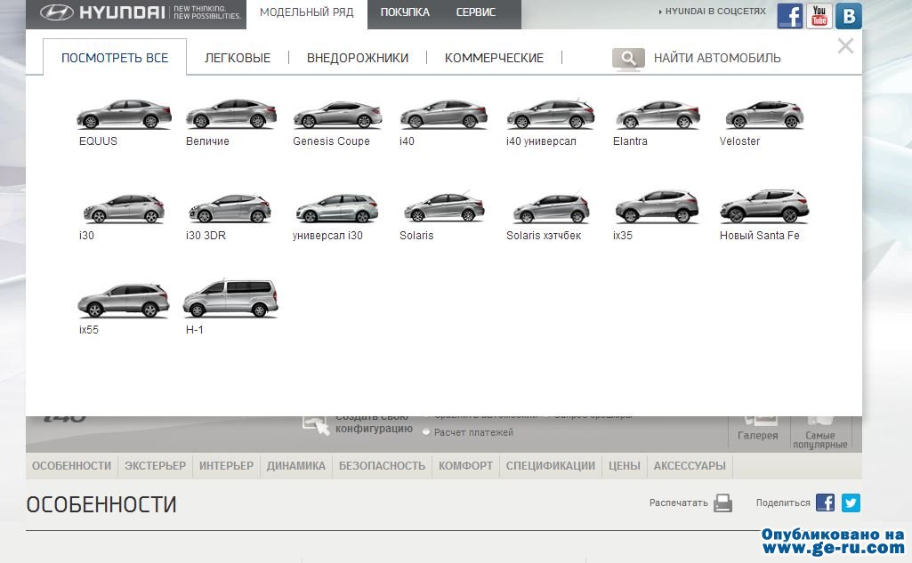Image resolution: width=912 pixels, height=563 pixels.
Task: Share page via Twitter icon
Action: pos(851,503)
